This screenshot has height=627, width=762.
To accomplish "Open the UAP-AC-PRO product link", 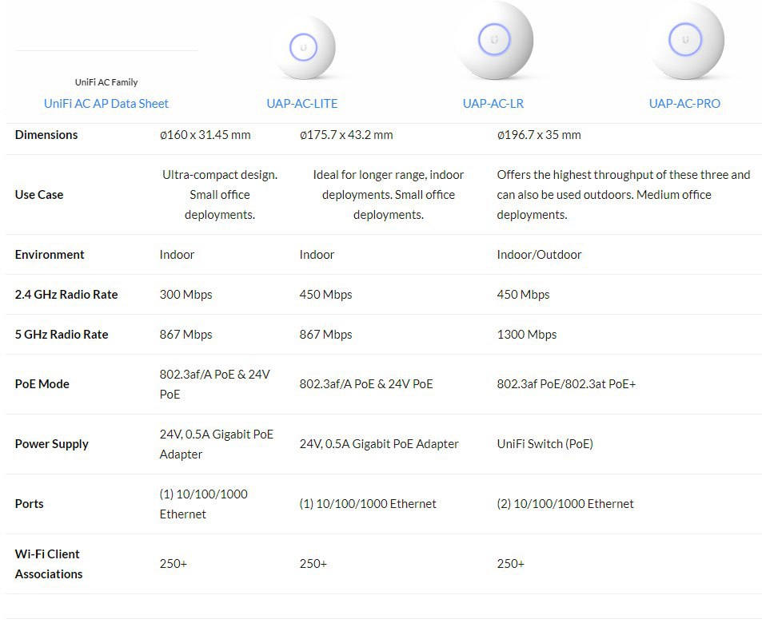I will pos(684,103).
